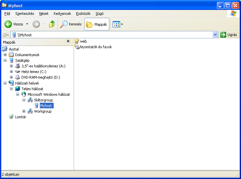Collapse Microsoft Windows hálózat node
241x179 pixels.
point(18,94)
